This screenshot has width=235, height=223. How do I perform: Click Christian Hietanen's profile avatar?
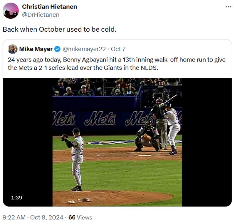pyautogui.click(x=11, y=11)
